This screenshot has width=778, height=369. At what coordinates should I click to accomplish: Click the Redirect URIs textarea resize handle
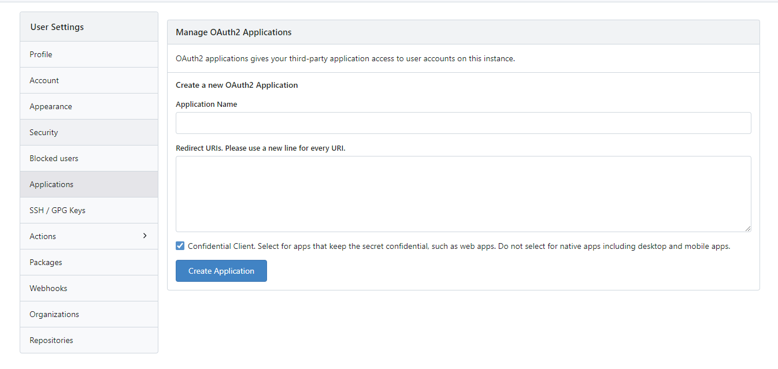(x=748, y=229)
